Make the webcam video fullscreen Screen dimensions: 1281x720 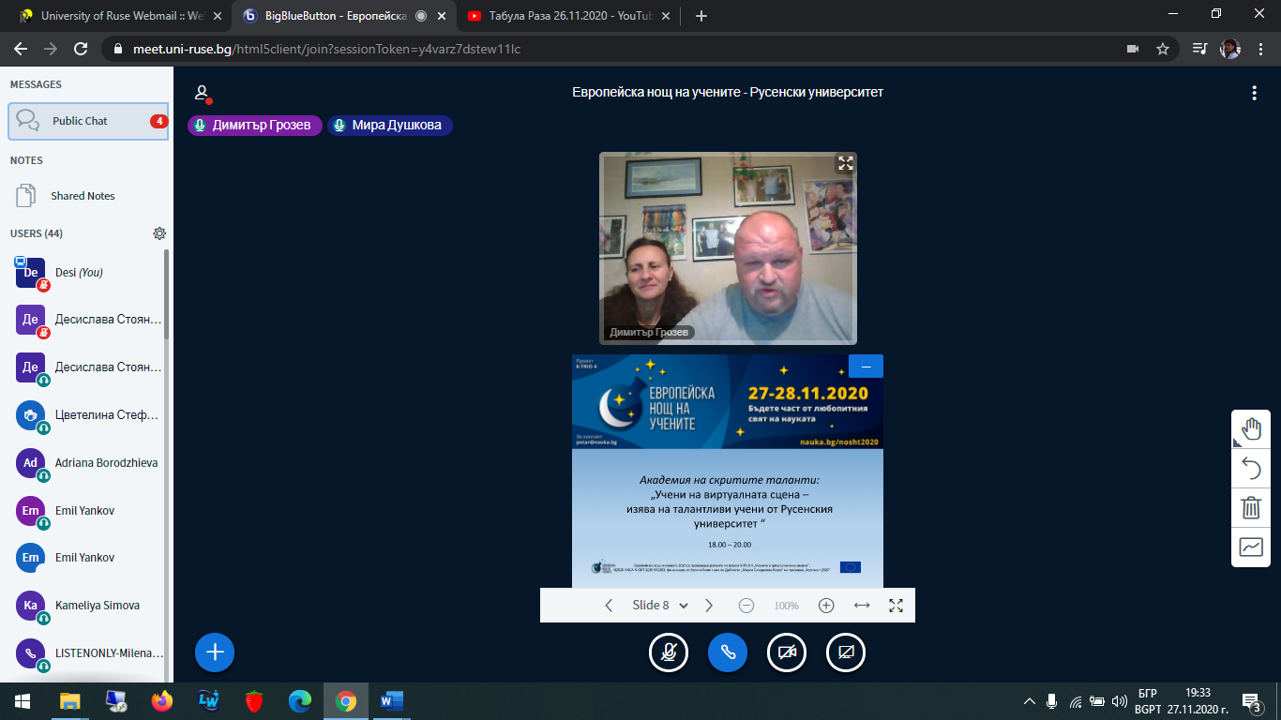845,163
